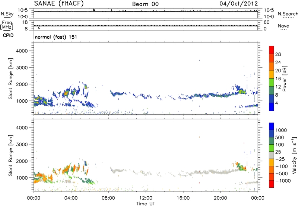Viewport: 298px width, 206px height.
Task: Click the 4000 km tick in power panel
Action: [22, 51]
